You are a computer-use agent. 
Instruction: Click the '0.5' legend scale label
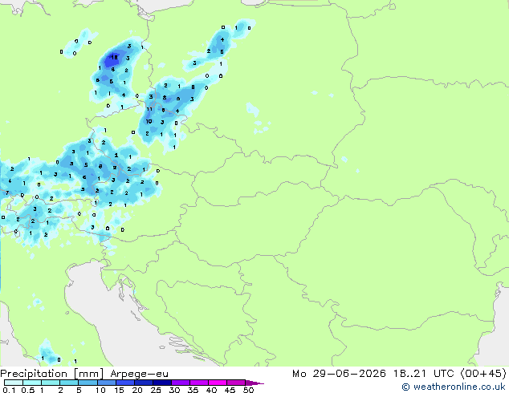(x=28, y=390)
